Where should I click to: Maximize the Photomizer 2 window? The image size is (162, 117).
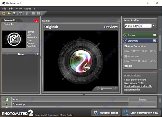pyautogui.click(x=148, y=3)
